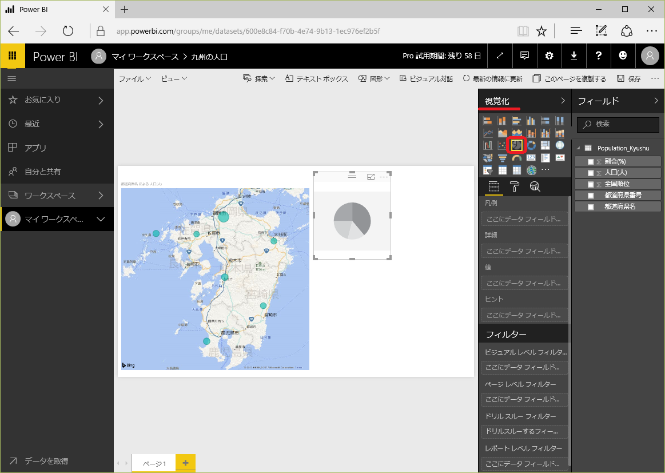Viewport: 665px width, 473px height.
Task: Select the stacked area chart visual
Action: click(516, 133)
